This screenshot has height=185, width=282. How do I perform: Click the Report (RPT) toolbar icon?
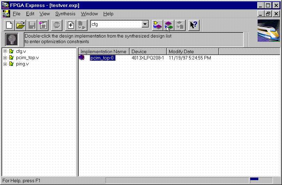pyautogui.click(x=43, y=25)
